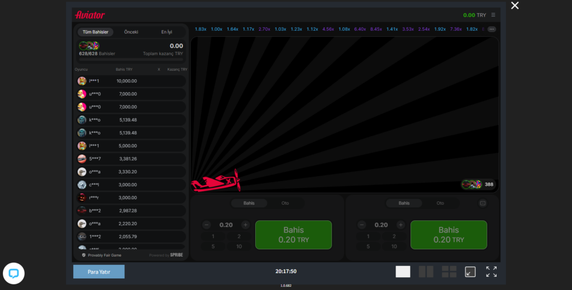Choose the four-tile grid layout

pyautogui.click(x=449, y=272)
